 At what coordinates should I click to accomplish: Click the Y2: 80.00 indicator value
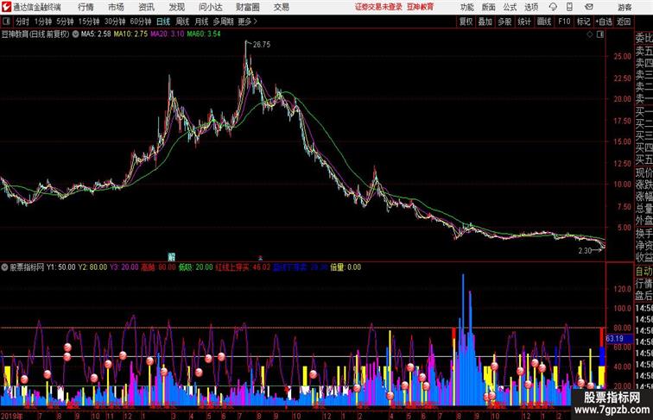(92, 267)
